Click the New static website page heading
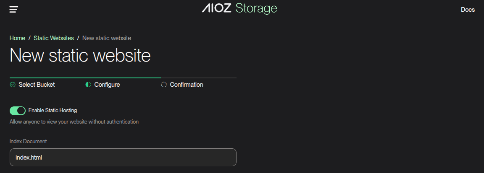 click(80, 56)
